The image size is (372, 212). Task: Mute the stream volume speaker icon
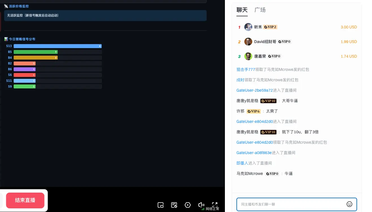click(201, 205)
